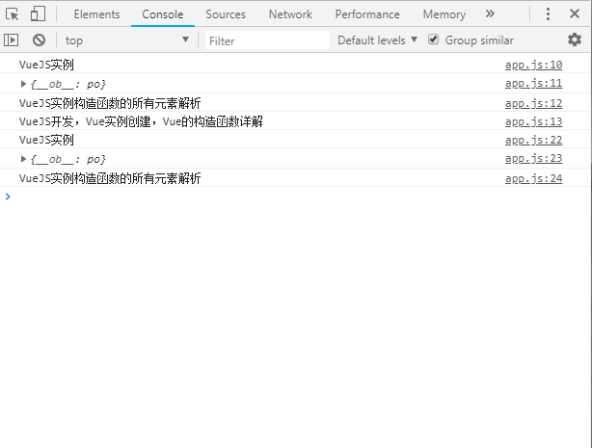Switch to the Memory tab
Image resolution: width=592 pixels, height=448 pixels.
444,14
